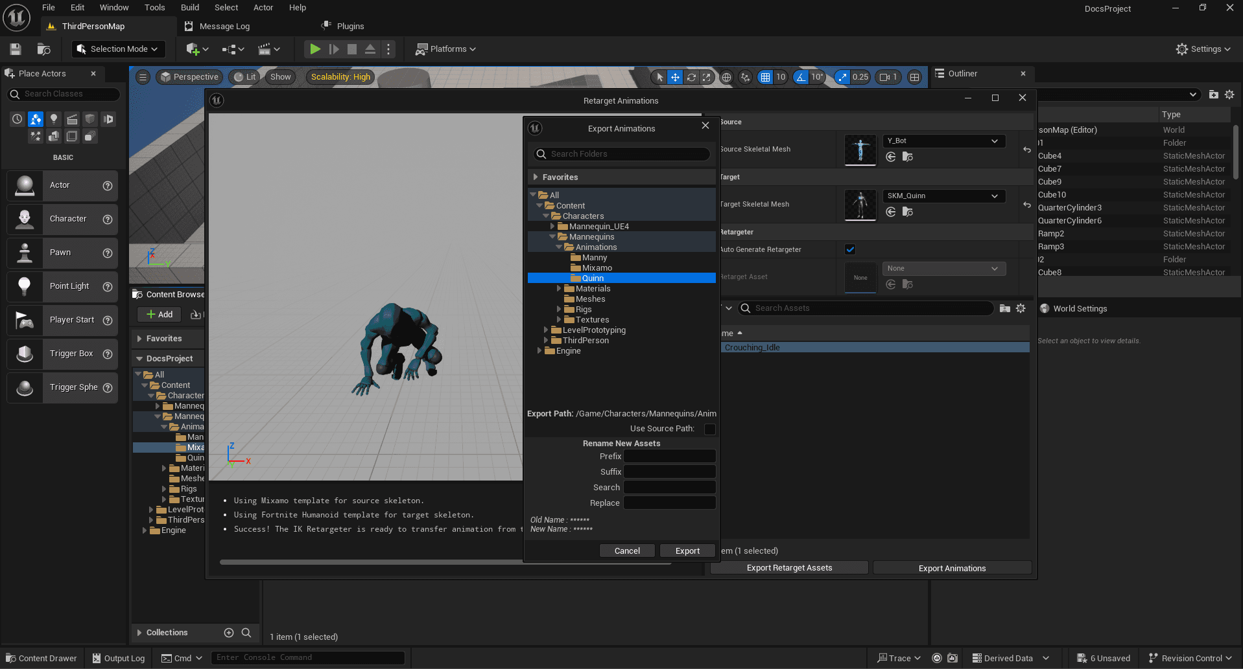The height and width of the screenshot is (669, 1243).
Task: Click the Search Assets input field
Action: [866, 308]
